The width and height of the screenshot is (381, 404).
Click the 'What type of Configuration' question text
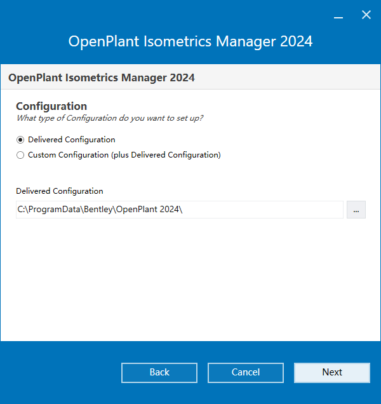110,118
